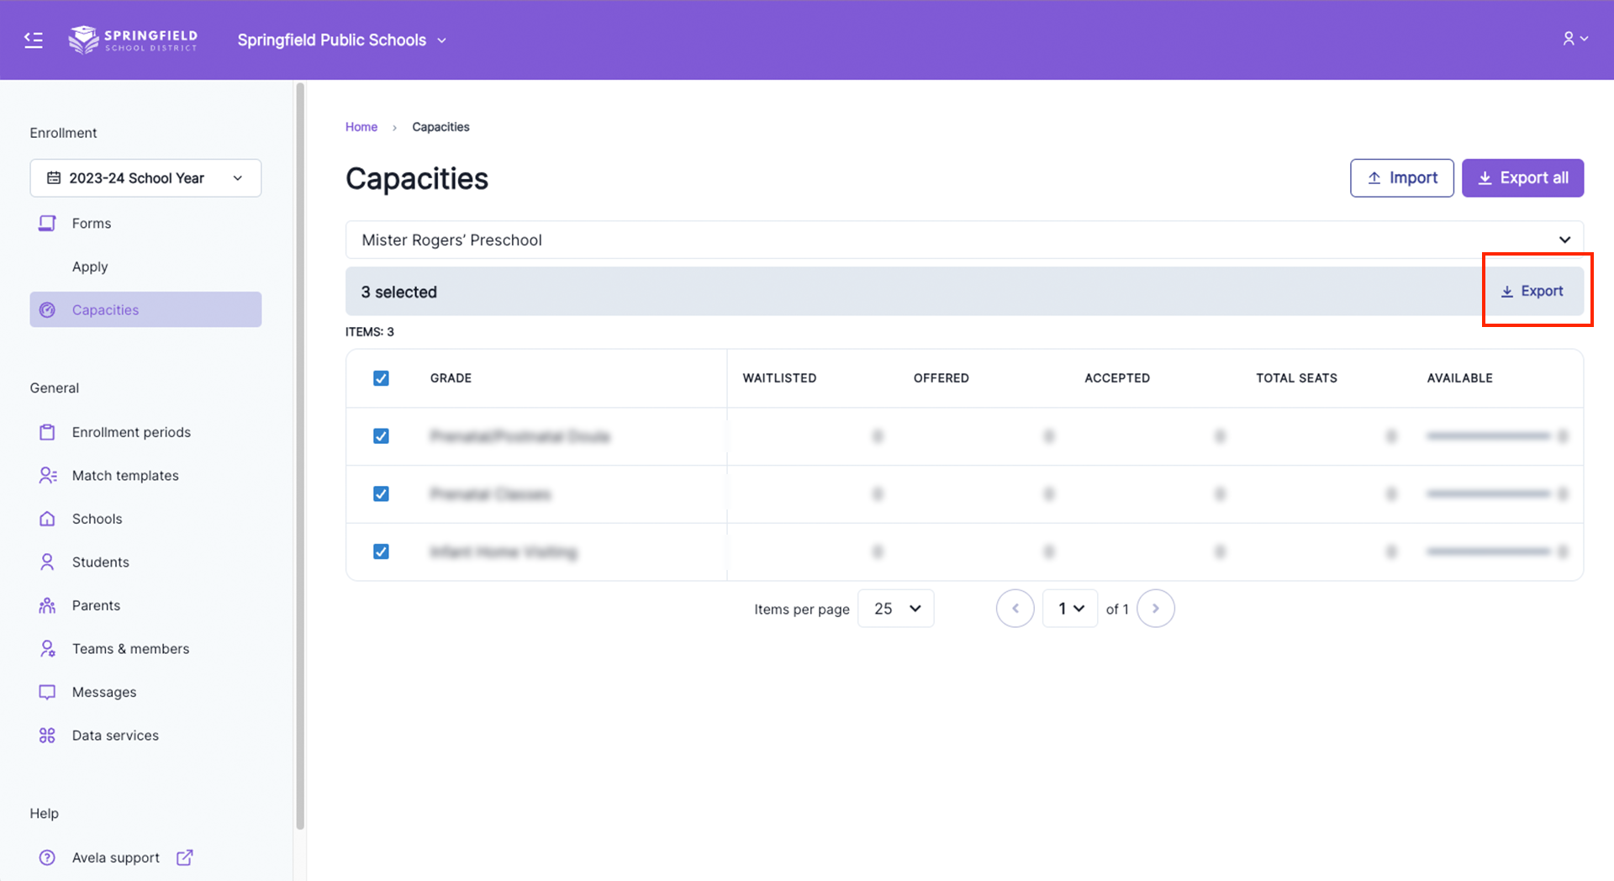1614x881 pixels.
Task: Export the 3 selected capacities
Action: [1532, 291]
